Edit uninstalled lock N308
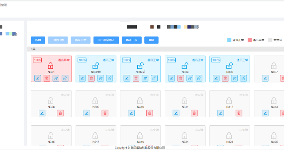Image resolution: width=284 pixels, height=150 pixels. pyautogui.click(x=42, y=113)
